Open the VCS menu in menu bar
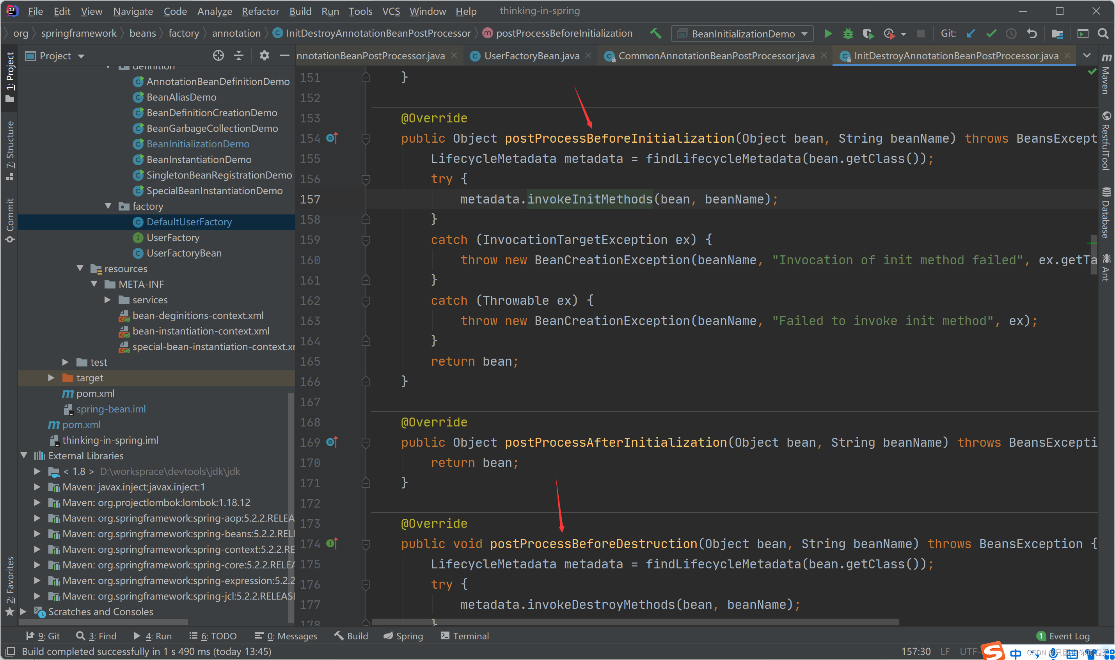Viewport: 1115px width, 660px height. click(391, 10)
